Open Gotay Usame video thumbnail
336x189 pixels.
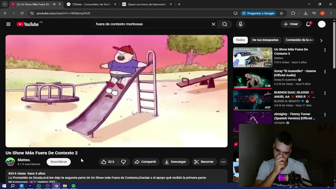[253, 79]
